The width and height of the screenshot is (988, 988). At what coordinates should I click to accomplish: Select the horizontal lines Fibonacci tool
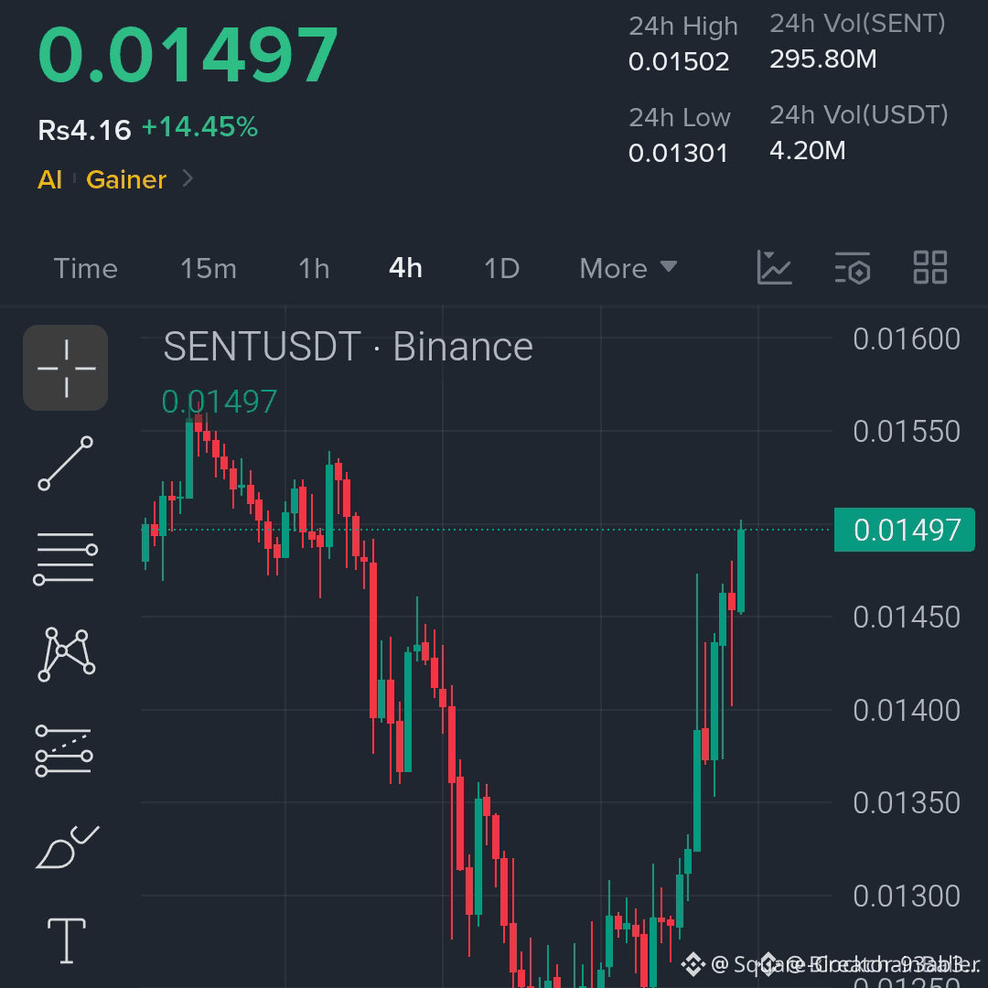66,558
